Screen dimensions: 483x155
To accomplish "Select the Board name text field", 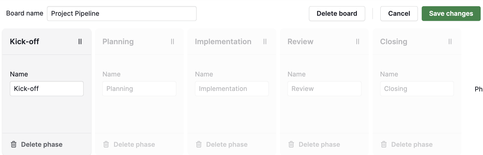I will 122,13.
